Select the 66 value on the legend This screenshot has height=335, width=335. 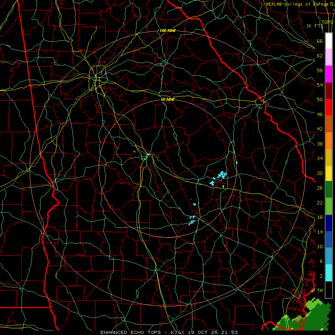tap(320, 41)
